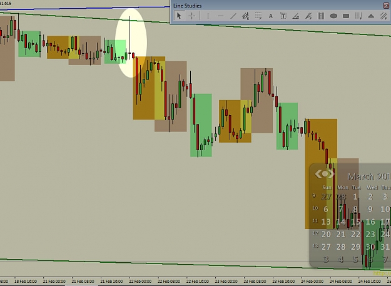Choose the Rectangle drawing tool

(346, 16)
